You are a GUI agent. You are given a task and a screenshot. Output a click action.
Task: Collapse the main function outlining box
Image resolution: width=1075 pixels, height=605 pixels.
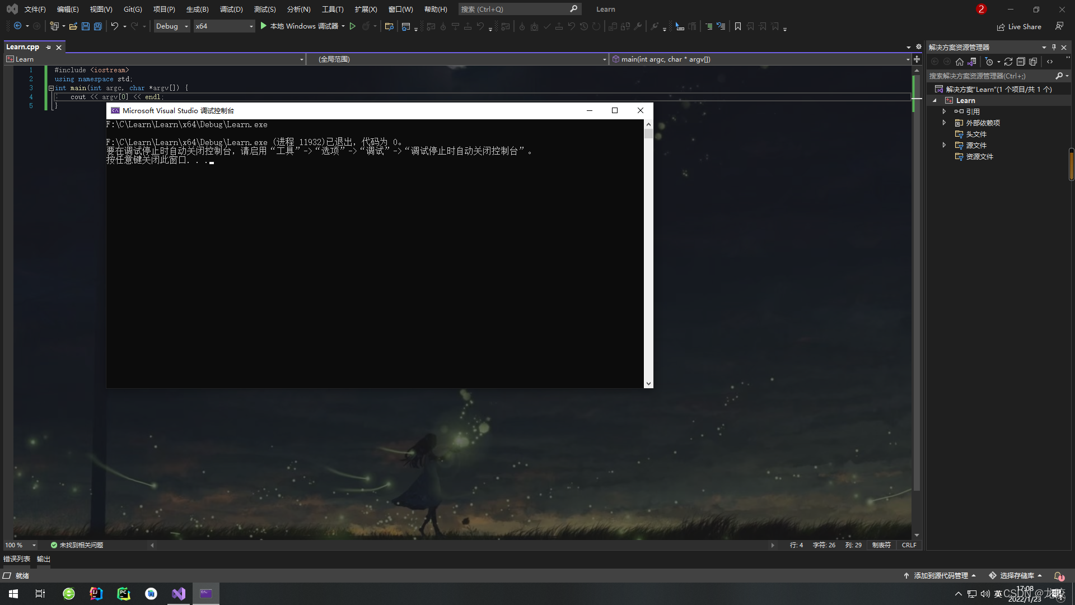51,88
